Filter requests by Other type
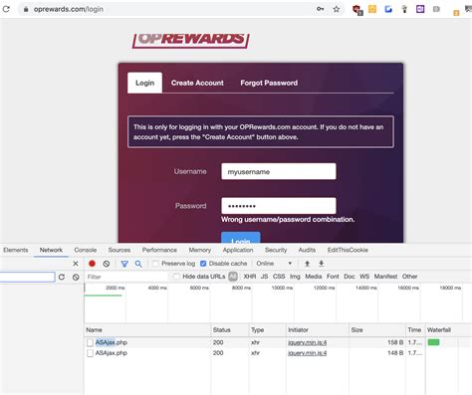 pos(409,277)
